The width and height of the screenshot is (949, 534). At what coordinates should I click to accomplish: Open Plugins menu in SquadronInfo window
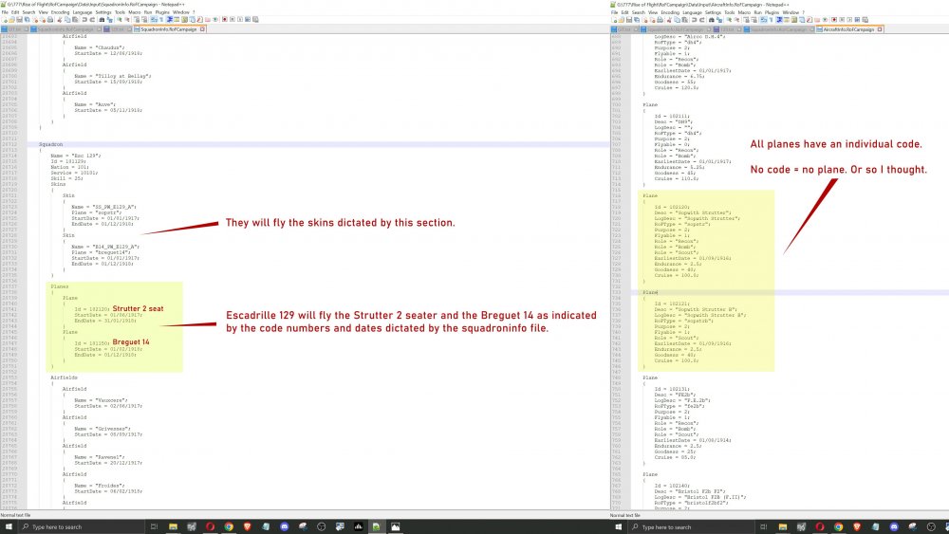(x=159, y=12)
